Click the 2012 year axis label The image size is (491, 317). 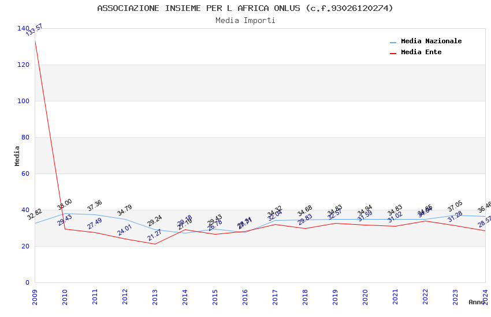(125, 297)
